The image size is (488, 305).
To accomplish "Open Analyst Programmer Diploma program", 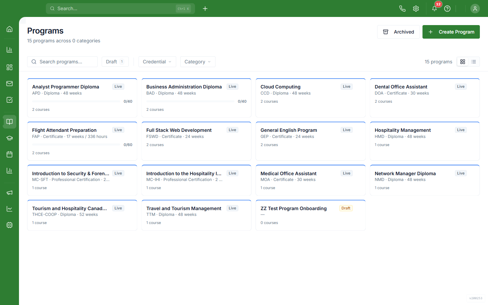I will 82,98.
